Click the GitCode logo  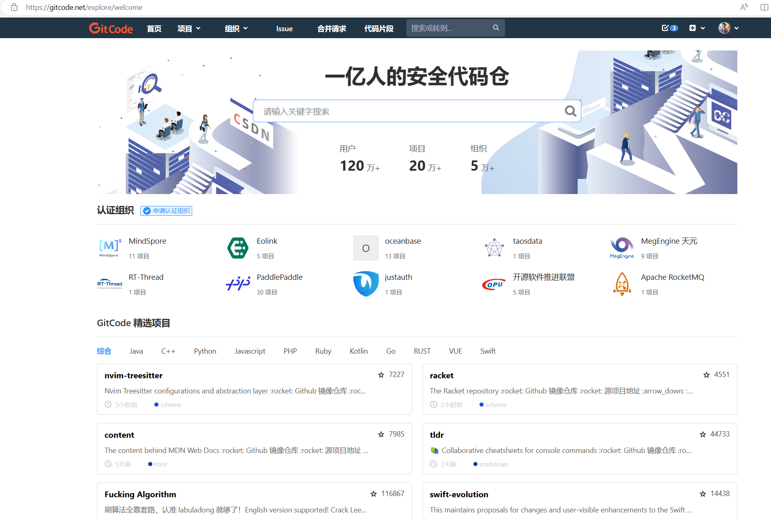click(111, 28)
